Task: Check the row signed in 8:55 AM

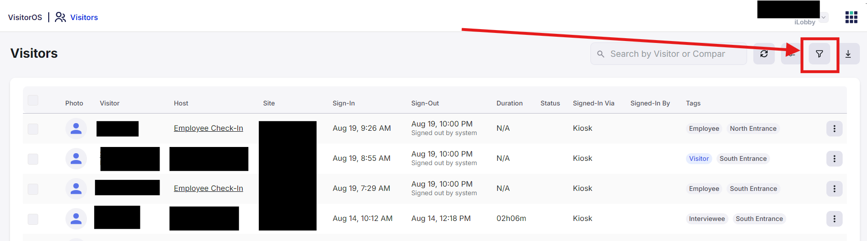Action: pos(33,159)
